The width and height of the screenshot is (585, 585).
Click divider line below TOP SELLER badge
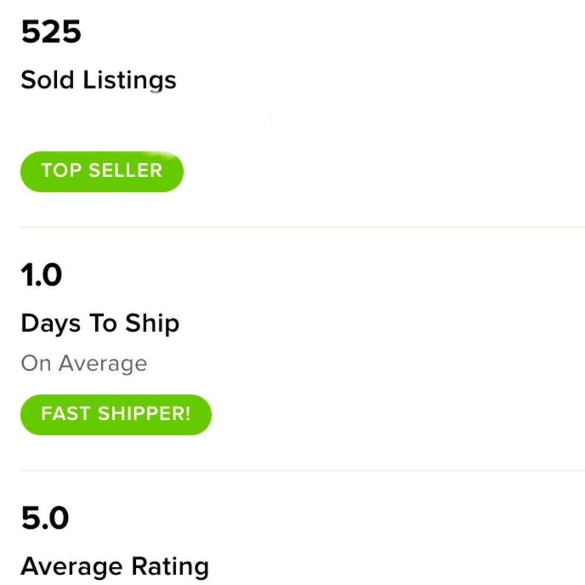[x=302, y=226]
